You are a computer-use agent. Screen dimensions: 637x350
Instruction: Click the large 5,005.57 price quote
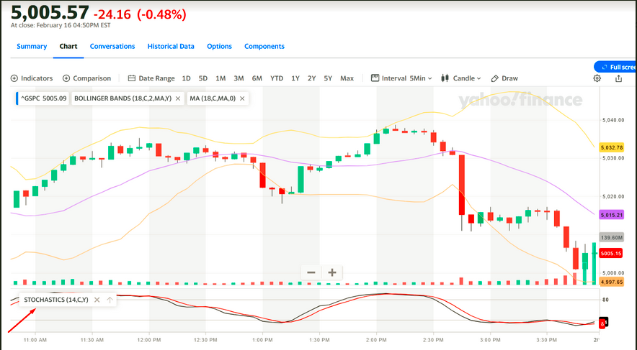pos(50,12)
